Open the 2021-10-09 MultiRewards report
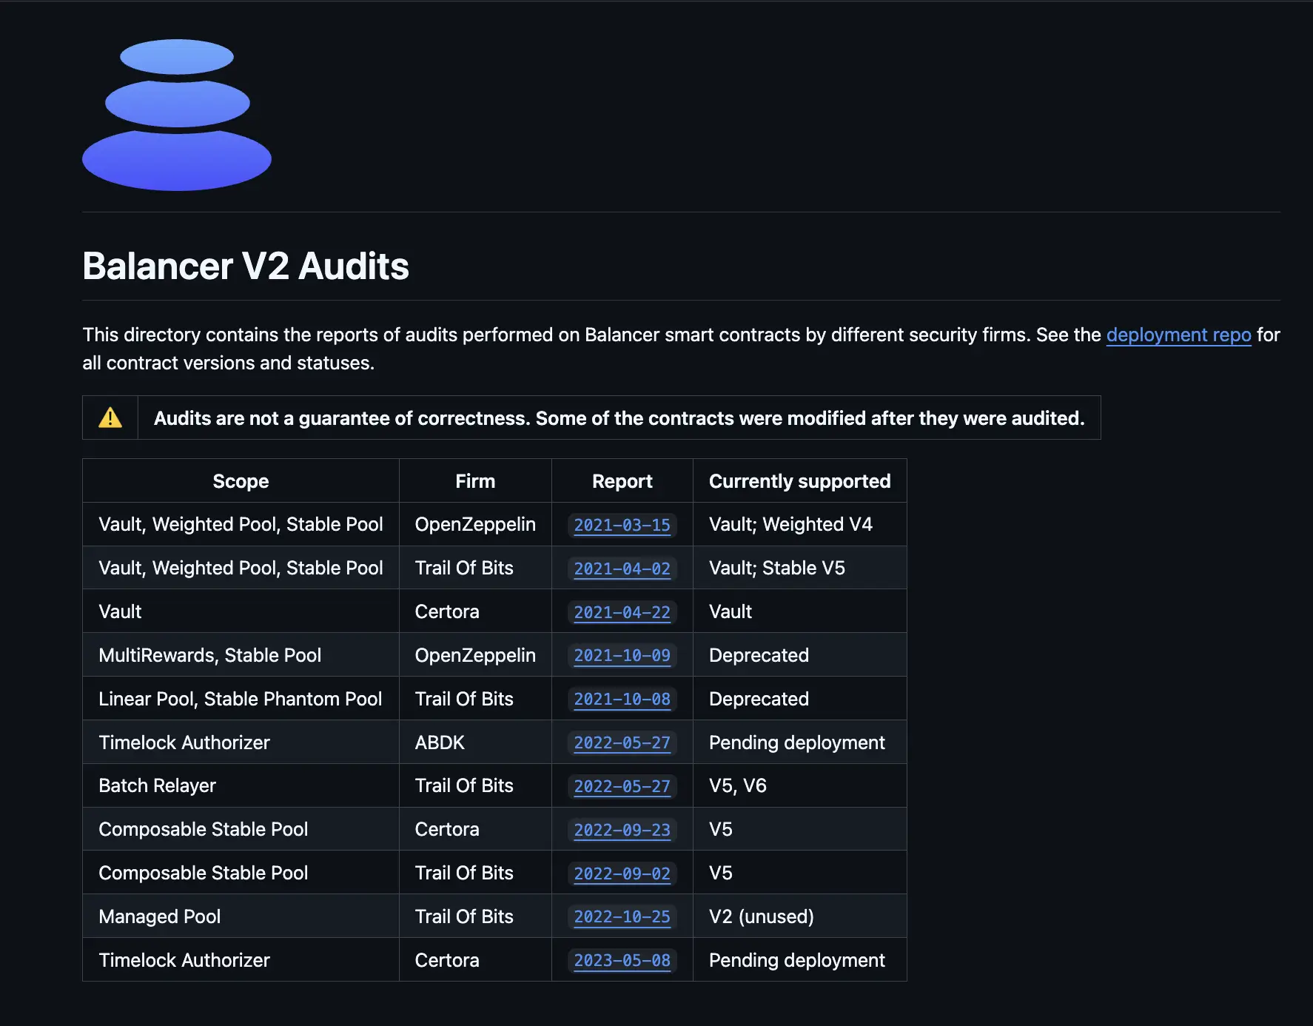 [x=622, y=656]
